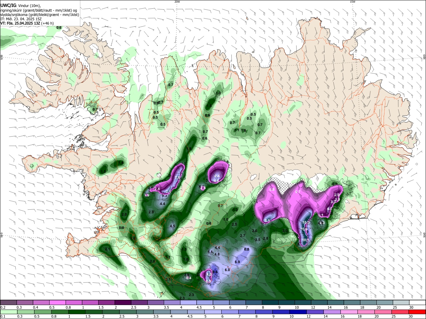Select lower legend pale green swatch at 0.1
This screenshot has width=426, height=319.
click(9, 312)
